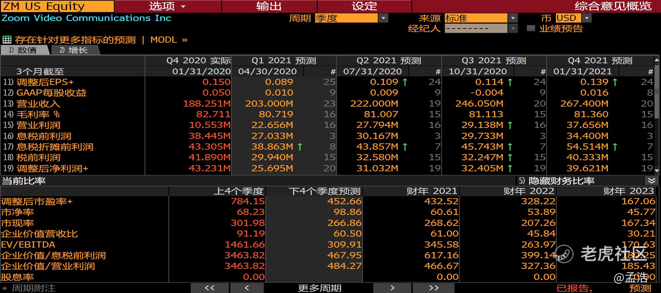Click the table scrollbar down arrow

click(x=657, y=170)
